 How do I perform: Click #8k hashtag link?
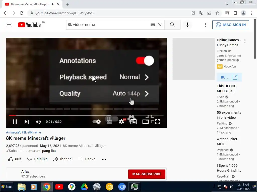(24, 132)
